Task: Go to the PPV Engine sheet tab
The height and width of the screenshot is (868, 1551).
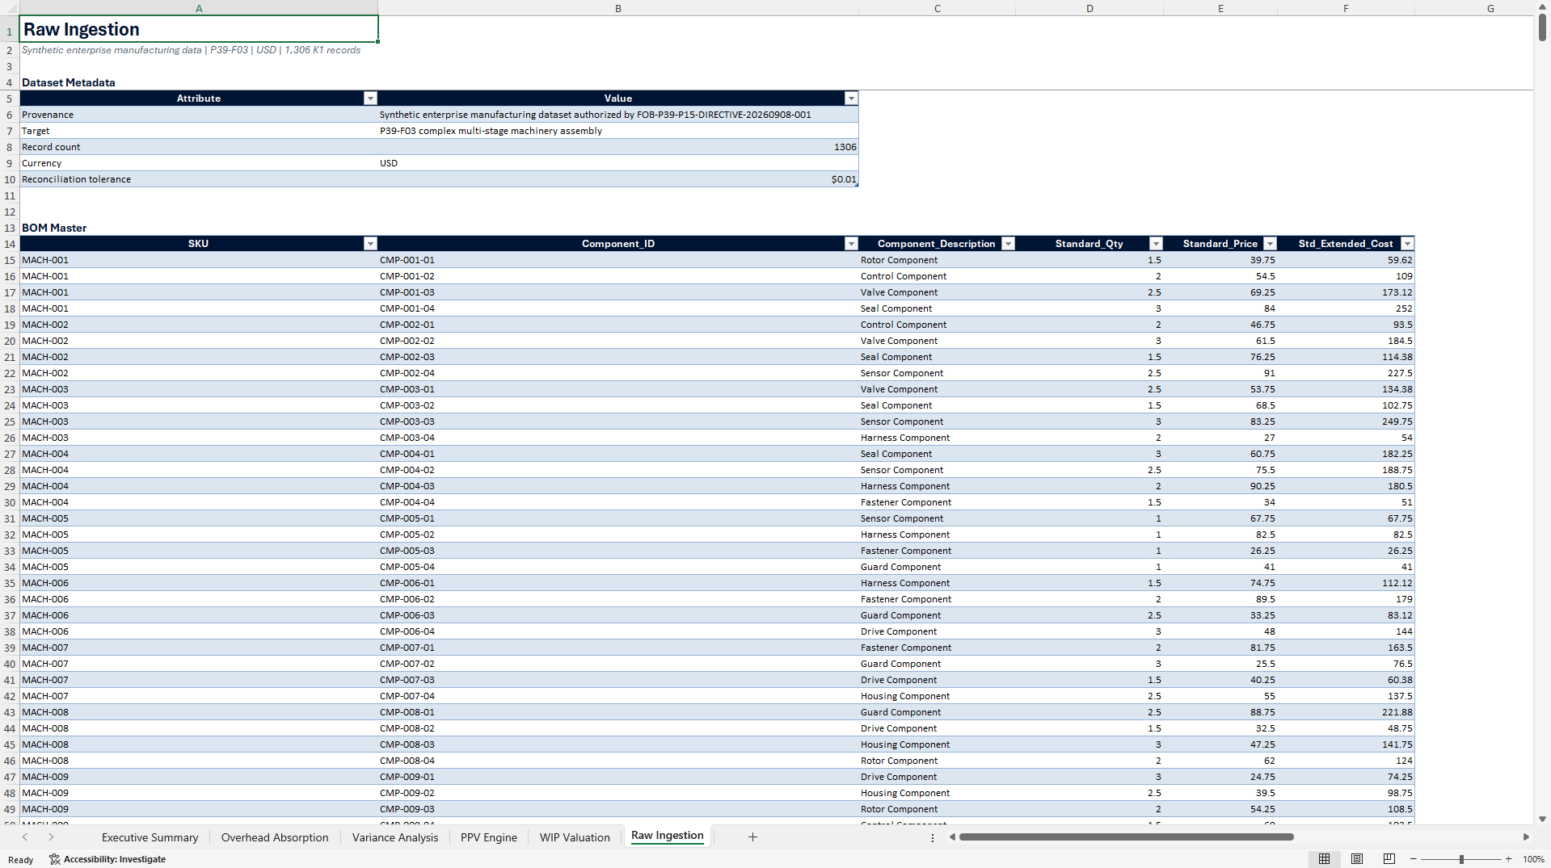Action: [x=489, y=837]
